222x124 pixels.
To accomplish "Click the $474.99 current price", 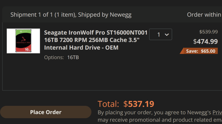I will (x=205, y=41).
